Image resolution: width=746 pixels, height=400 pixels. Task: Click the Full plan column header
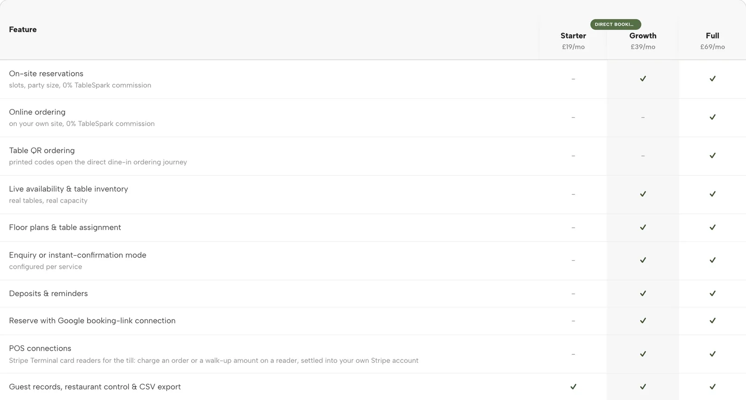coord(712,36)
